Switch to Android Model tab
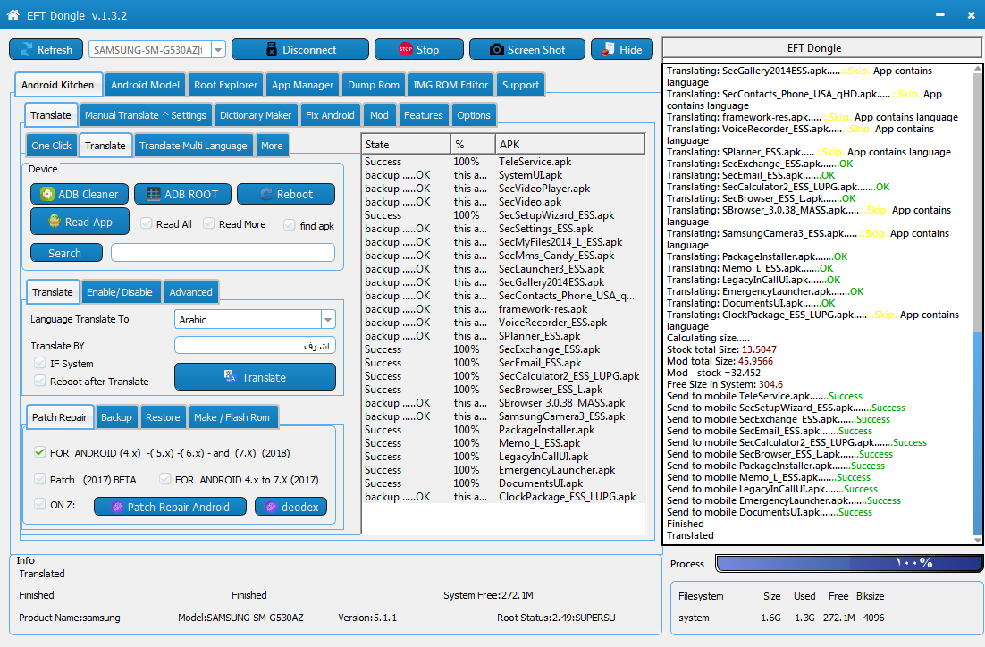Screen dimensions: 985x647 click(x=145, y=85)
